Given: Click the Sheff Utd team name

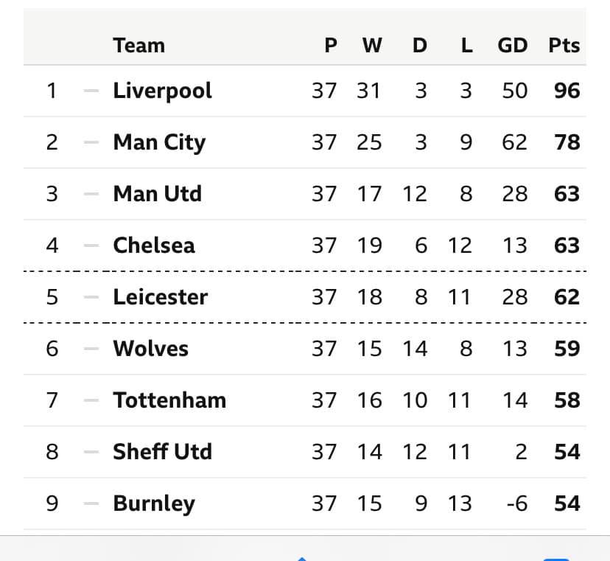Looking at the screenshot, I should coord(162,452).
